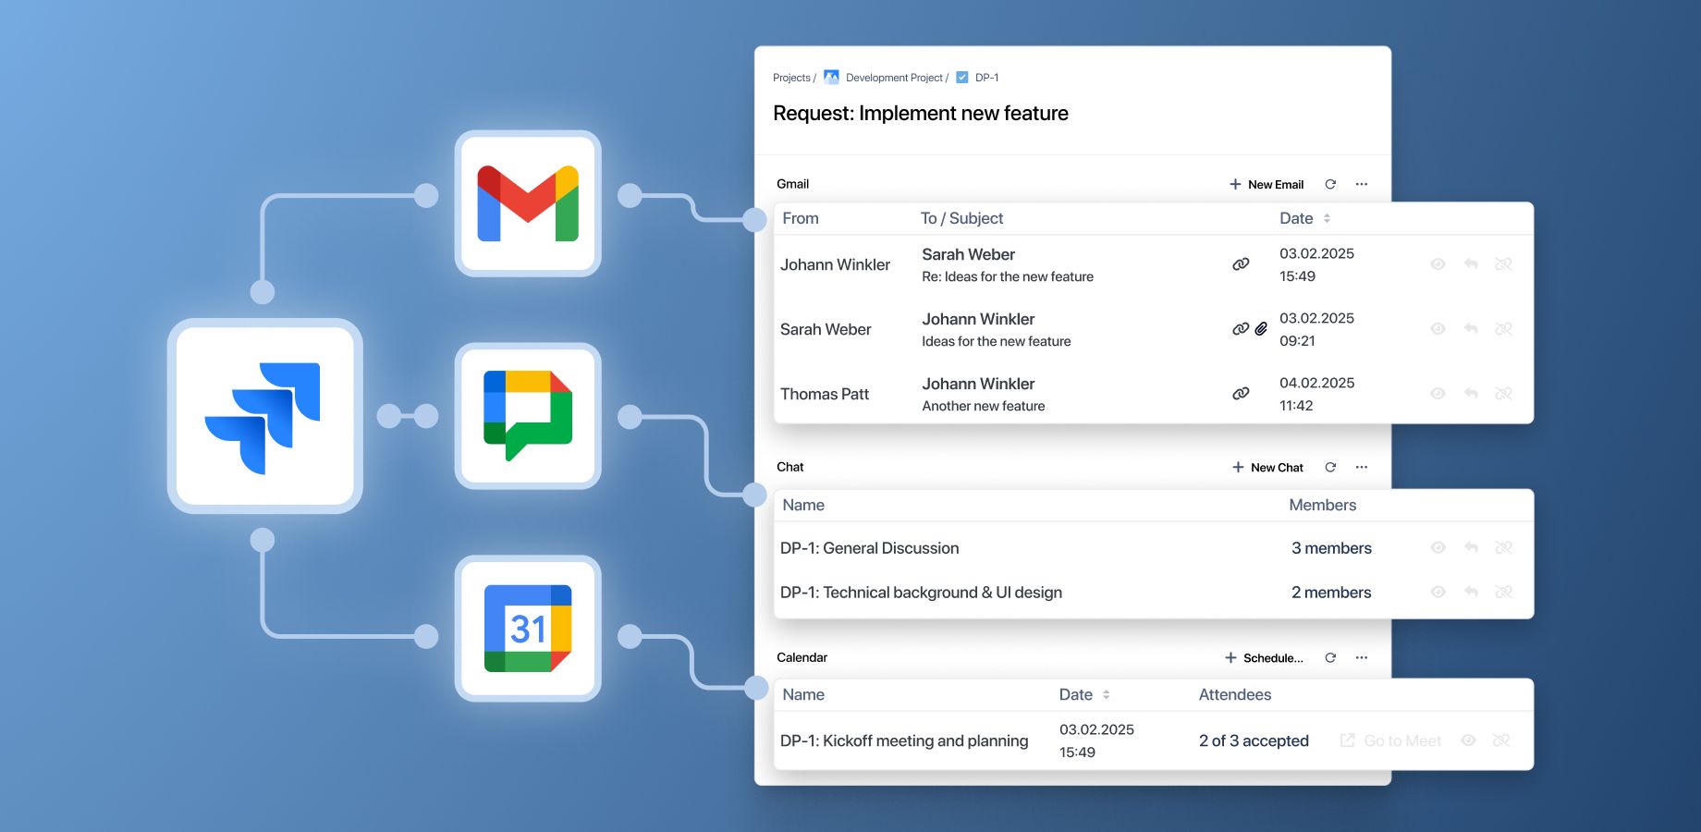Click the "2 members" cell
Image resolution: width=1701 pixels, height=832 pixels.
point(1331,593)
